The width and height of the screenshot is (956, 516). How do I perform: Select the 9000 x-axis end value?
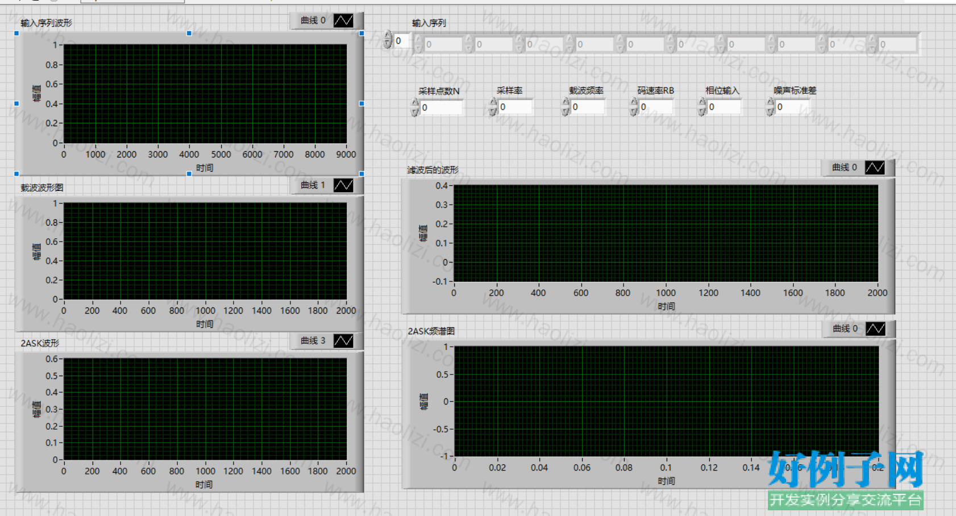[346, 155]
